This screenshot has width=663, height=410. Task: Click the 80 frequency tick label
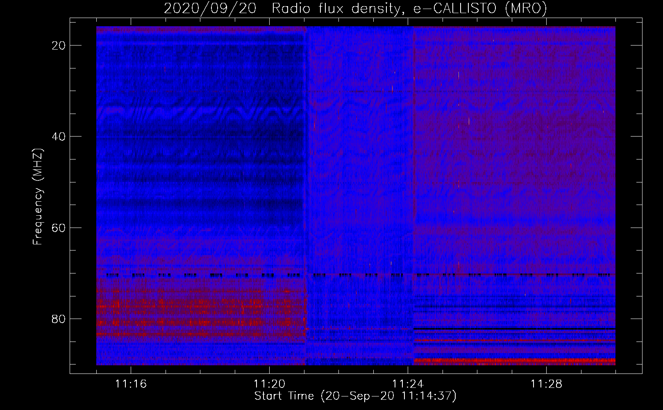(59, 319)
